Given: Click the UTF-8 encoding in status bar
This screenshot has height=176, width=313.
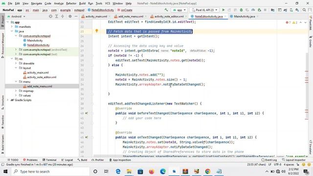Looking at the screenshot, I should [x=277, y=165].
